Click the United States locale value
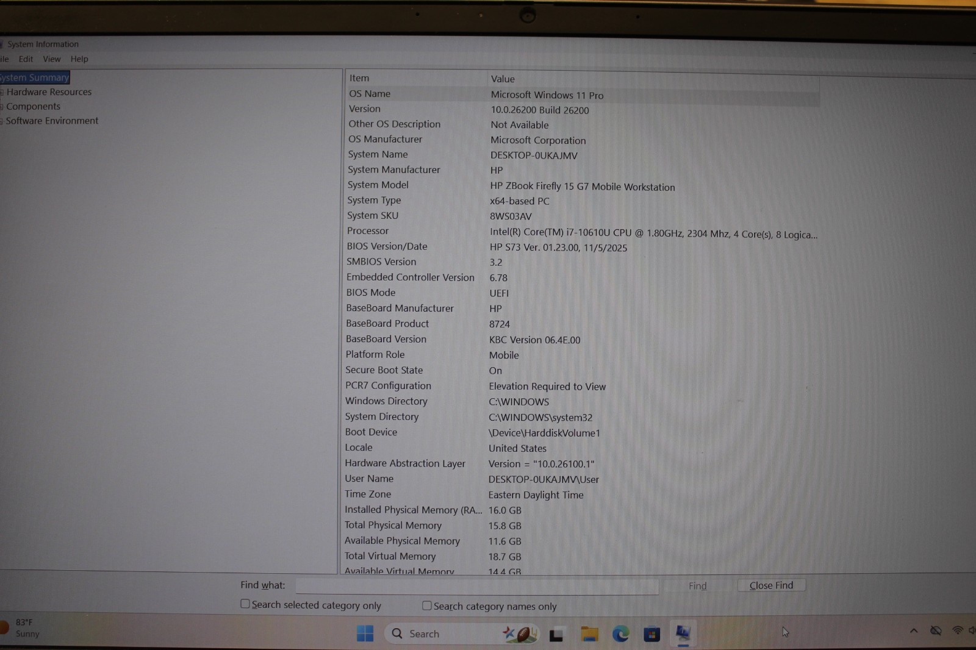 pyautogui.click(x=517, y=448)
